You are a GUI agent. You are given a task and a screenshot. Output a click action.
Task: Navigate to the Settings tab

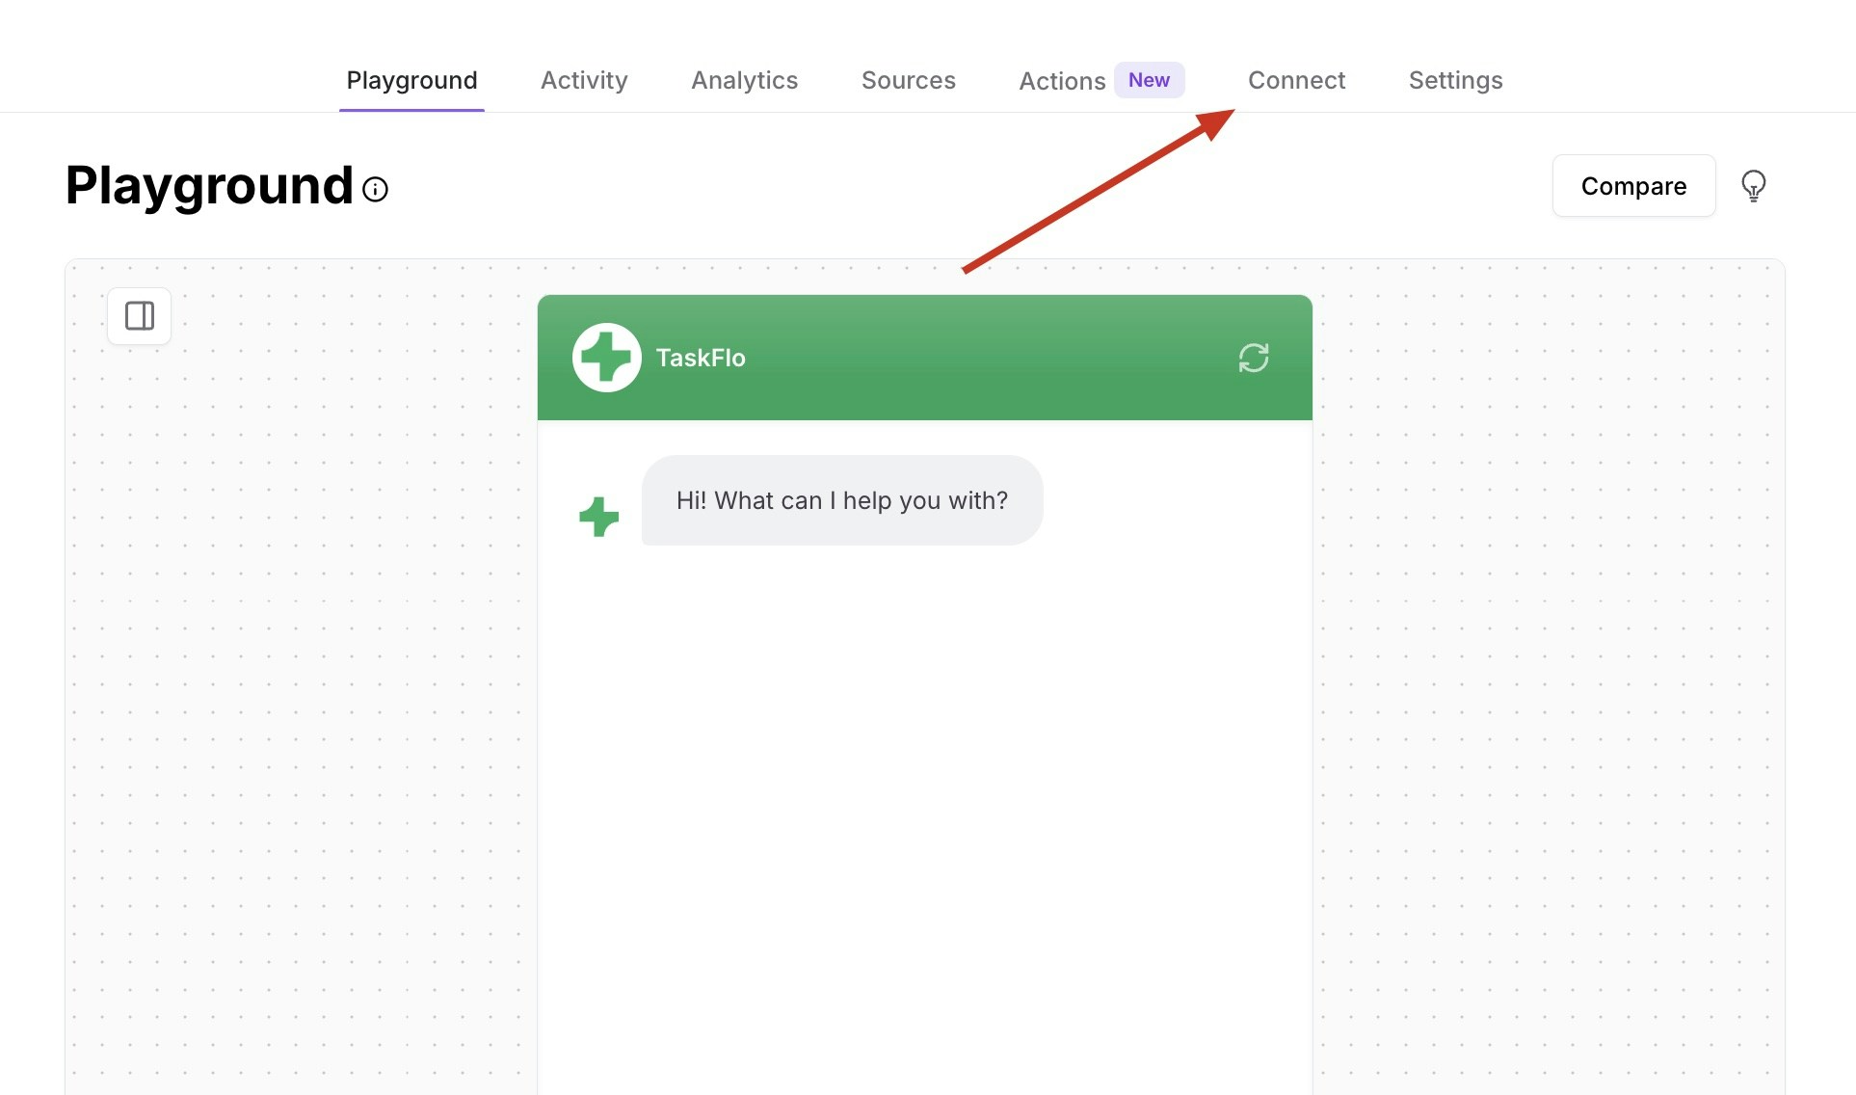pos(1455,80)
